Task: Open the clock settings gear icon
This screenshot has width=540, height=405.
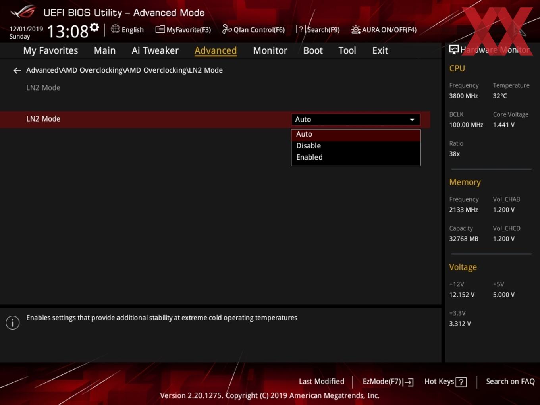Action: click(94, 27)
